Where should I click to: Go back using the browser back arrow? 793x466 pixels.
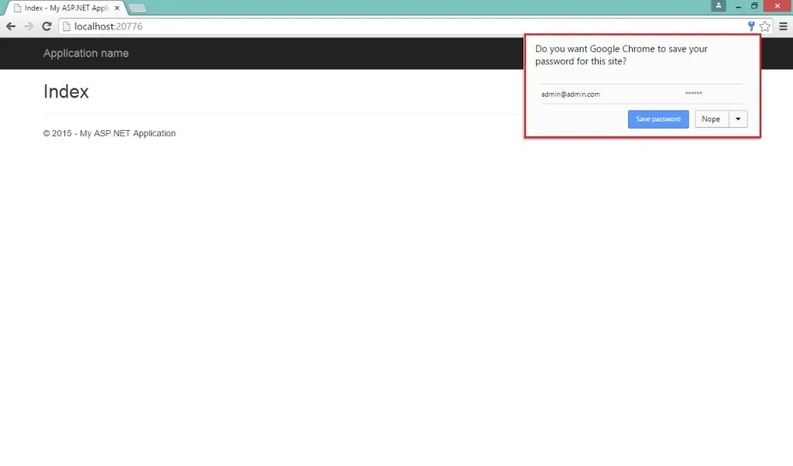[x=11, y=26]
